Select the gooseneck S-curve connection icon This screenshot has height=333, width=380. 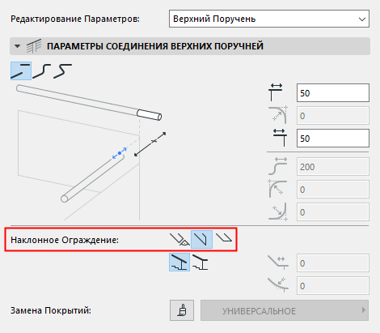[42, 71]
